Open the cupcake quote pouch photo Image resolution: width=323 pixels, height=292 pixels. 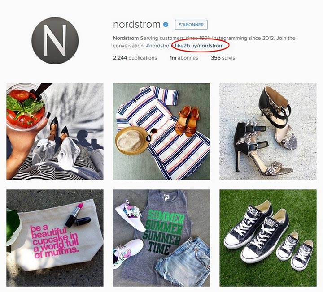click(55, 238)
